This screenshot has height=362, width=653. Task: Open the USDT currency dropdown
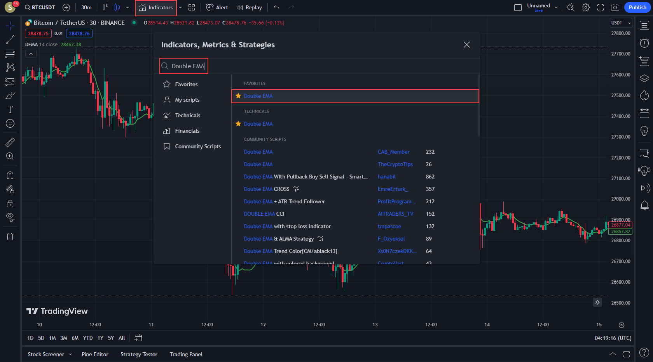pos(620,23)
